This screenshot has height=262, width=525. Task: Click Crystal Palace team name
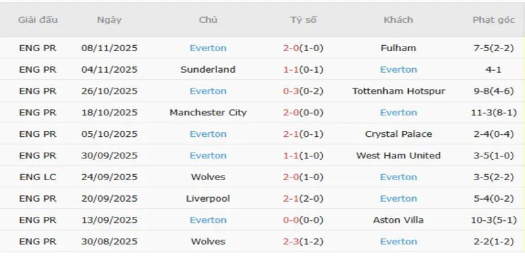coord(398,134)
